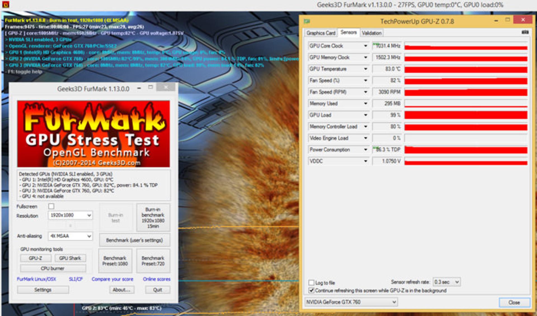The height and width of the screenshot is (316, 537).
Task: Uncheck Continue refreshing in background option
Action: [311, 291]
